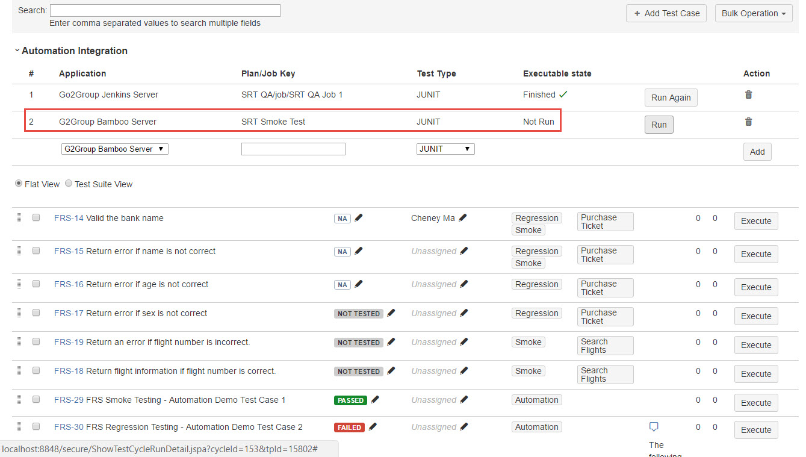Edit assignee pencil for FRS-15
The width and height of the screenshot is (806, 457).
463,251
